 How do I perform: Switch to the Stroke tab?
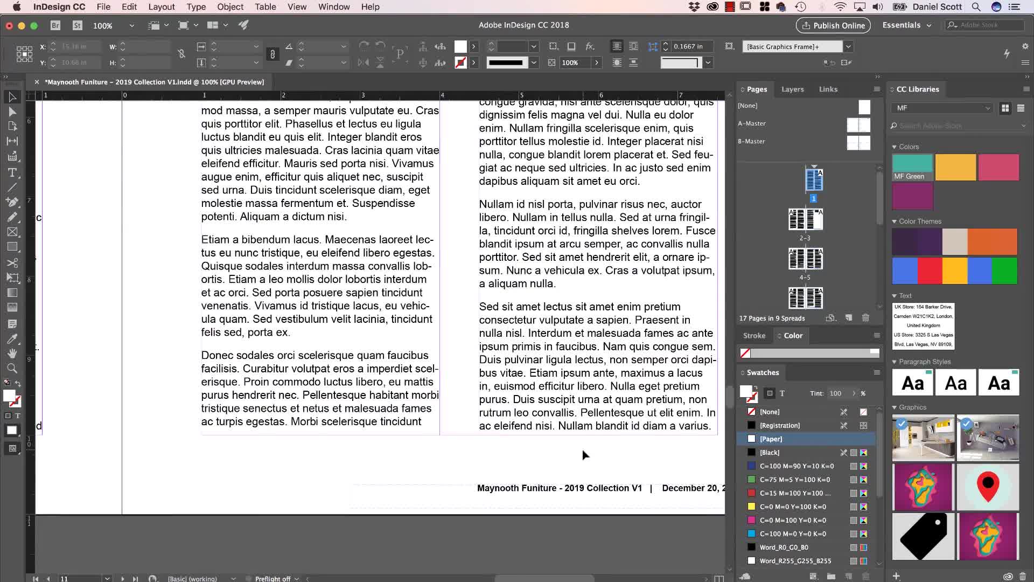click(754, 336)
